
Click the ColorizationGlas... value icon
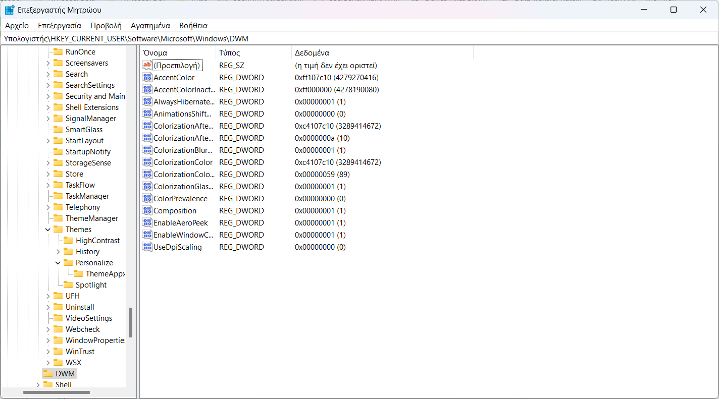point(147,186)
